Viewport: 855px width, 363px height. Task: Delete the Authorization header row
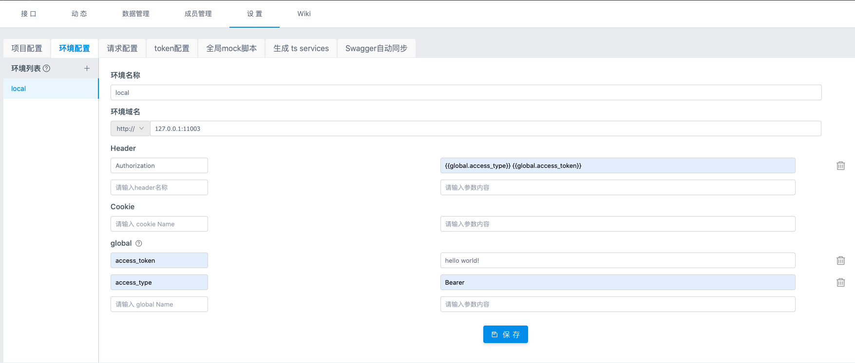(x=840, y=166)
